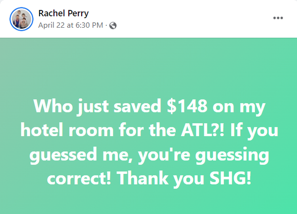Expand post actions with the ellipsis icon
This screenshot has width=297, height=214.
click(x=278, y=18)
